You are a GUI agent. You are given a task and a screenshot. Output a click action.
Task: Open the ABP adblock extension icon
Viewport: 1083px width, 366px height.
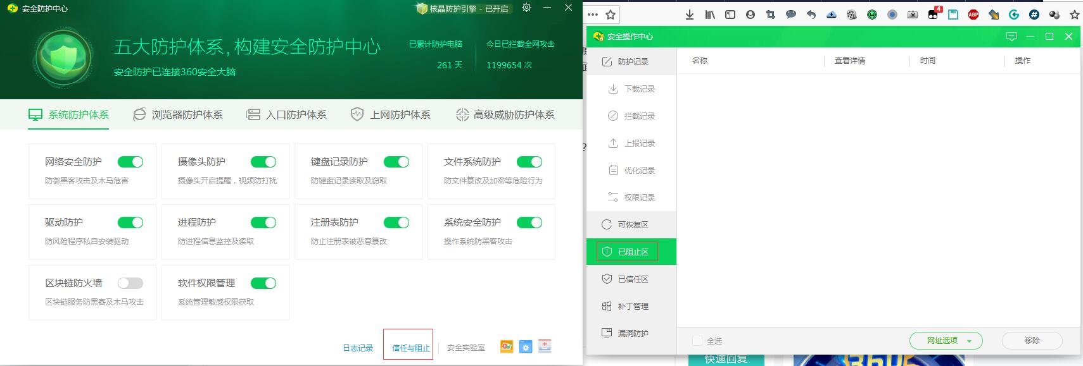point(973,15)
